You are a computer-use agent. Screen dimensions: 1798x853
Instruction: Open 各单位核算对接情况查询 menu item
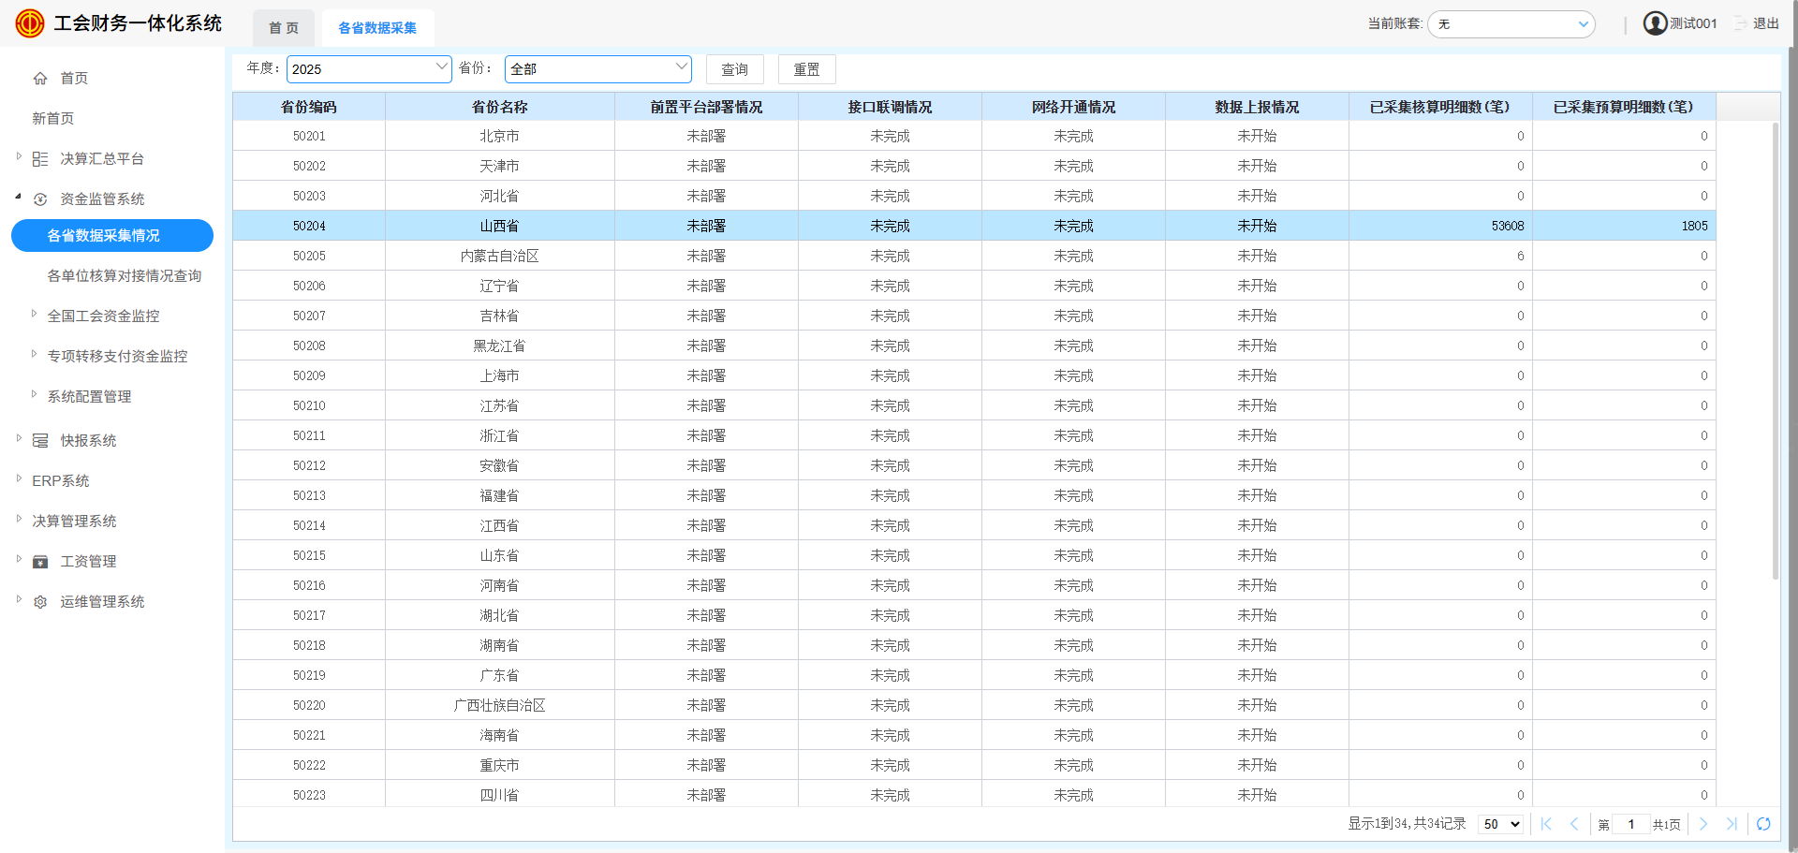pyautogui.click(x=125, y=276)
